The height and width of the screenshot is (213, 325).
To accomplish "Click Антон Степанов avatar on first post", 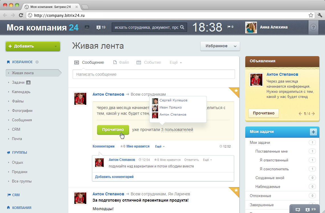I will 80,99.
